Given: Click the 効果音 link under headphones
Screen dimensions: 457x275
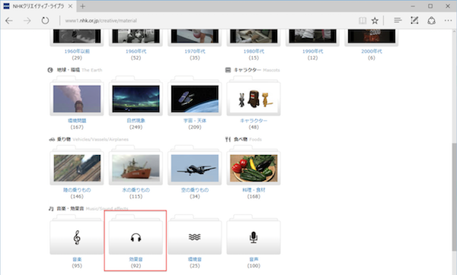Looking at the screenshot, I should [x=136, y=259].
